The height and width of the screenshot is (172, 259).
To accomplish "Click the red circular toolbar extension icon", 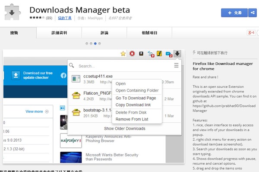I will click(132, 54).
